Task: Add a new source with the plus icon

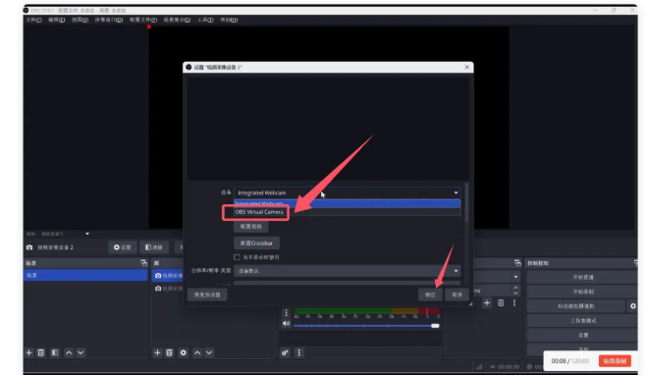Action: (157, 352)
